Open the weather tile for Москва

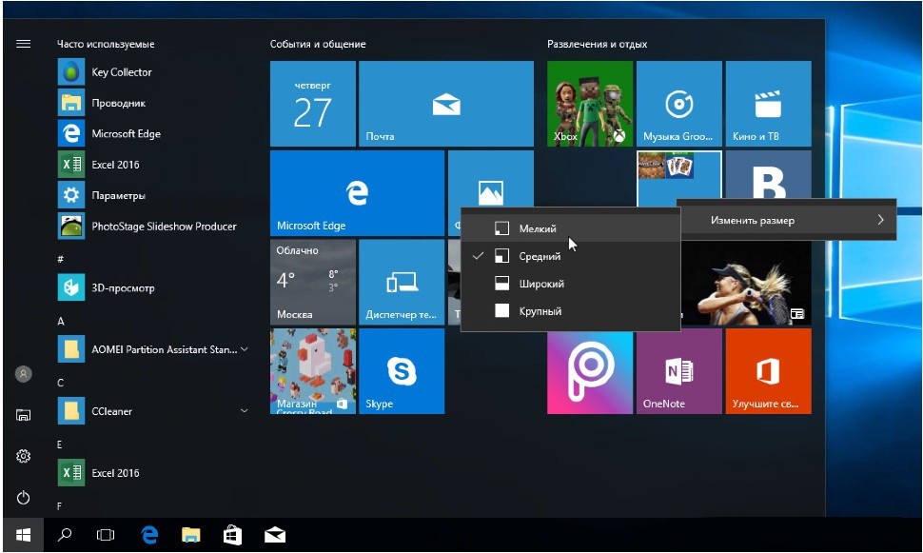[x=312, y=282]
